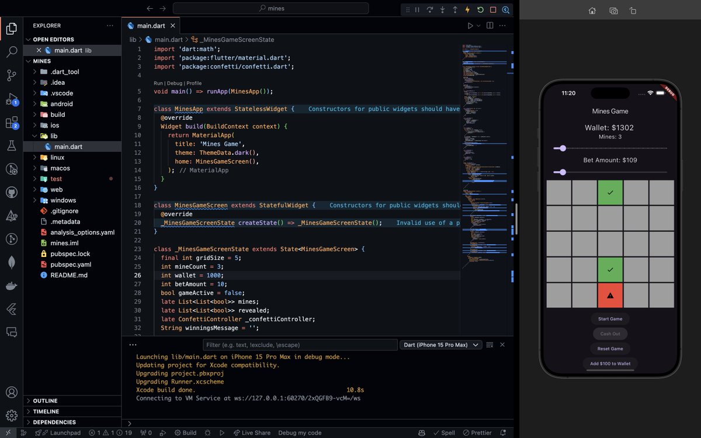Close the debug console panel
701x438 pixels.
coord(502,345)
